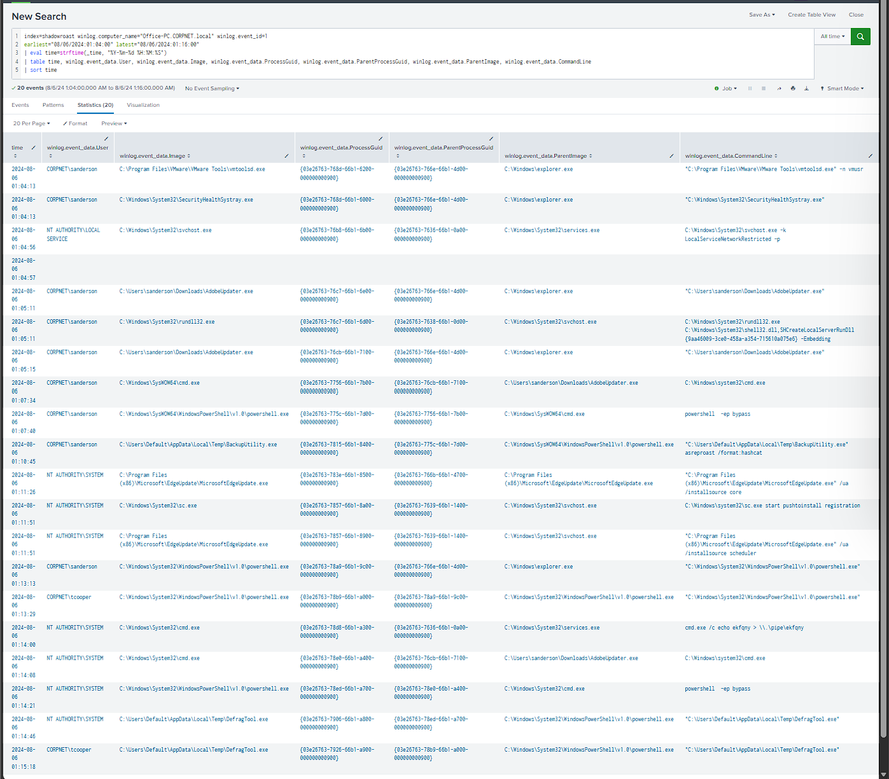Click ProcessGuid 03e26763-7815-66b1-8400 cell
The width and height of the screenshot is (889, 779).
pos(337,448)
